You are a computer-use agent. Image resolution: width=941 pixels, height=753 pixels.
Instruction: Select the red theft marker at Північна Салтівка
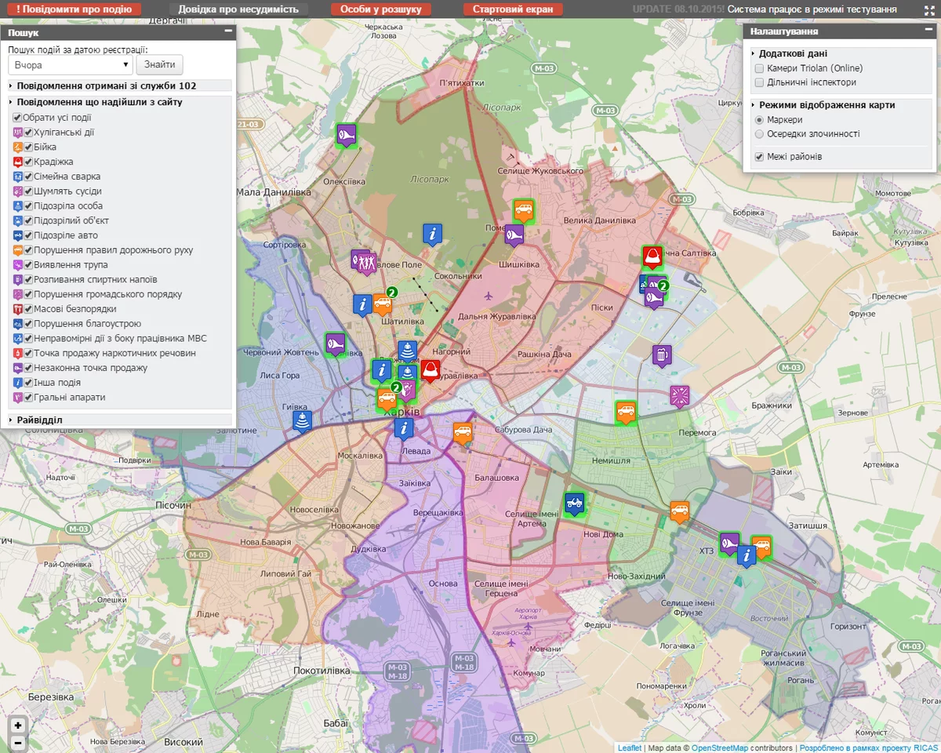652,256
